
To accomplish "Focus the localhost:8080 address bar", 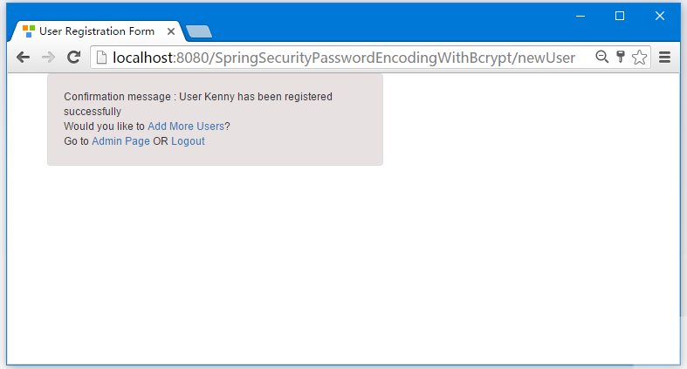I will (x=344, y=58).
